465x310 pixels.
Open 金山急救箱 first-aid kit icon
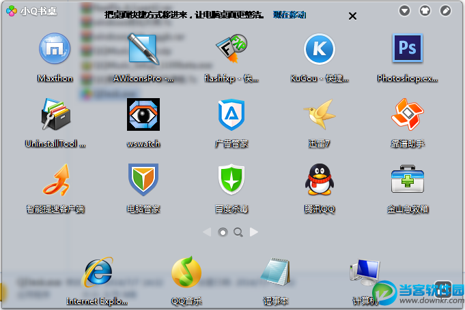pos(408,179)
